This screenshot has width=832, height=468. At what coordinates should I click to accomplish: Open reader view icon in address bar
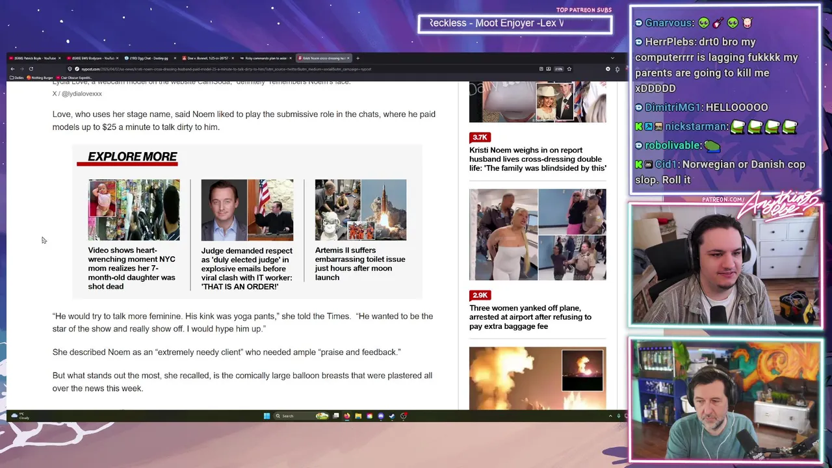[541, 69]
